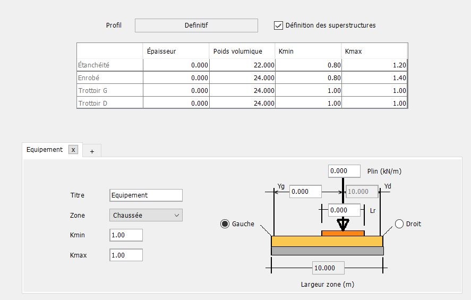This screenshot has height=300, width=471.
Task: Select Étanchéité Kmax cell 1.20
Action: pos(374,65)
